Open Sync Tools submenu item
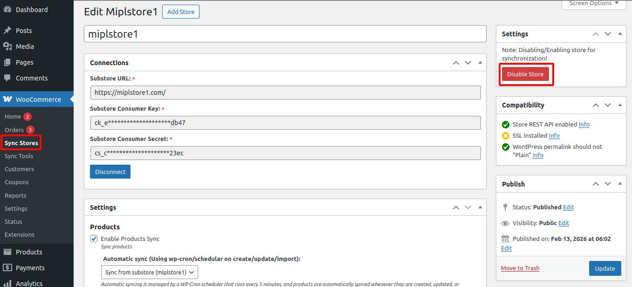This screenshot has height=287, width=632. tap(19, 156)
